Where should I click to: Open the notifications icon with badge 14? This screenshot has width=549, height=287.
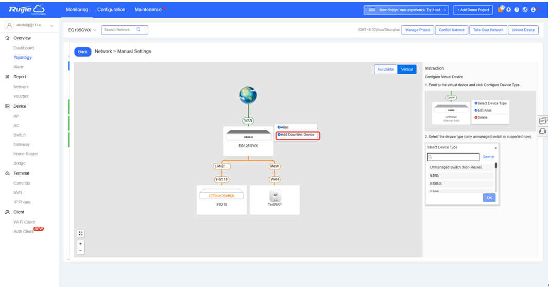tap(501, 10)
